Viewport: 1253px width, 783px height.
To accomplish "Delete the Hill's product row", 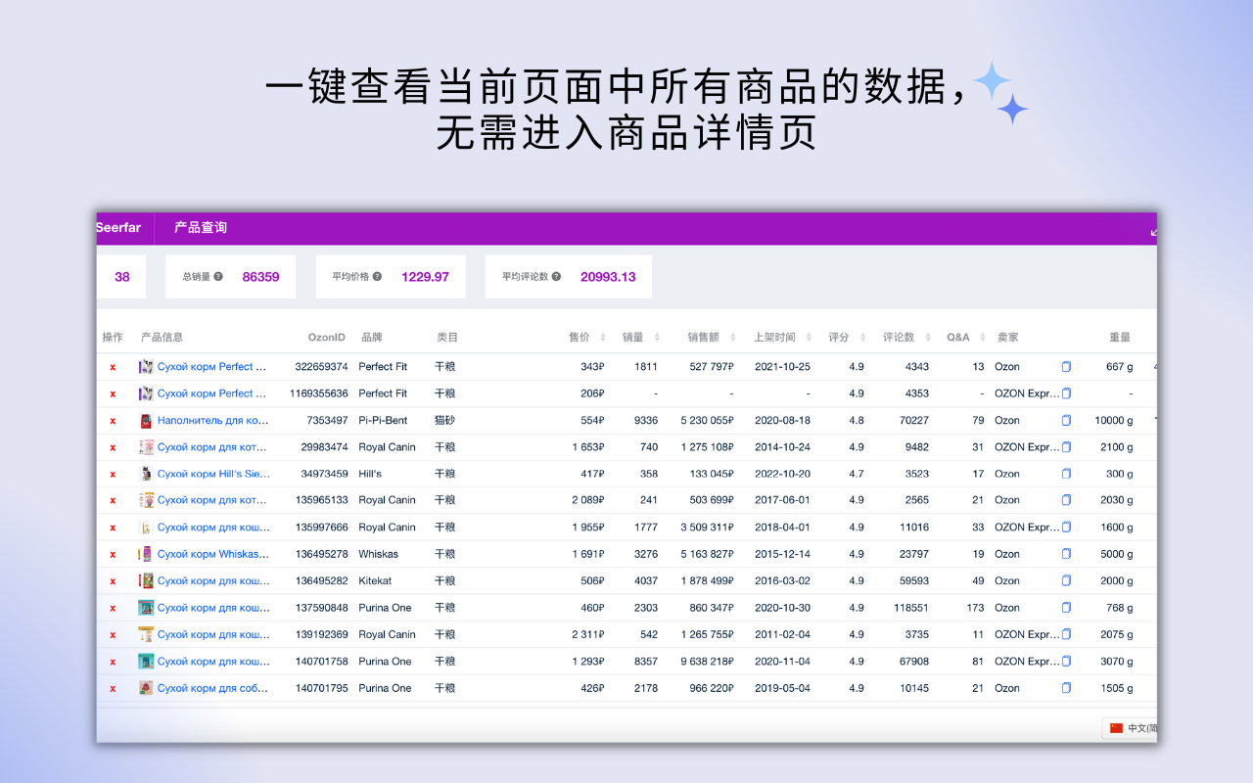I will click(113, 473).
